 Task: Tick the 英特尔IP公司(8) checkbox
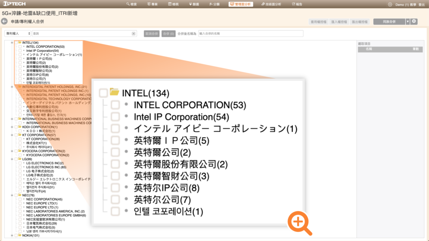coord(20,74)
